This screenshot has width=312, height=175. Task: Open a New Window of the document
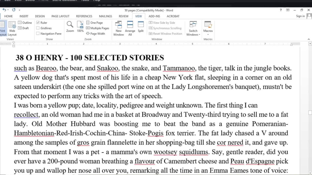pos(119,29)
